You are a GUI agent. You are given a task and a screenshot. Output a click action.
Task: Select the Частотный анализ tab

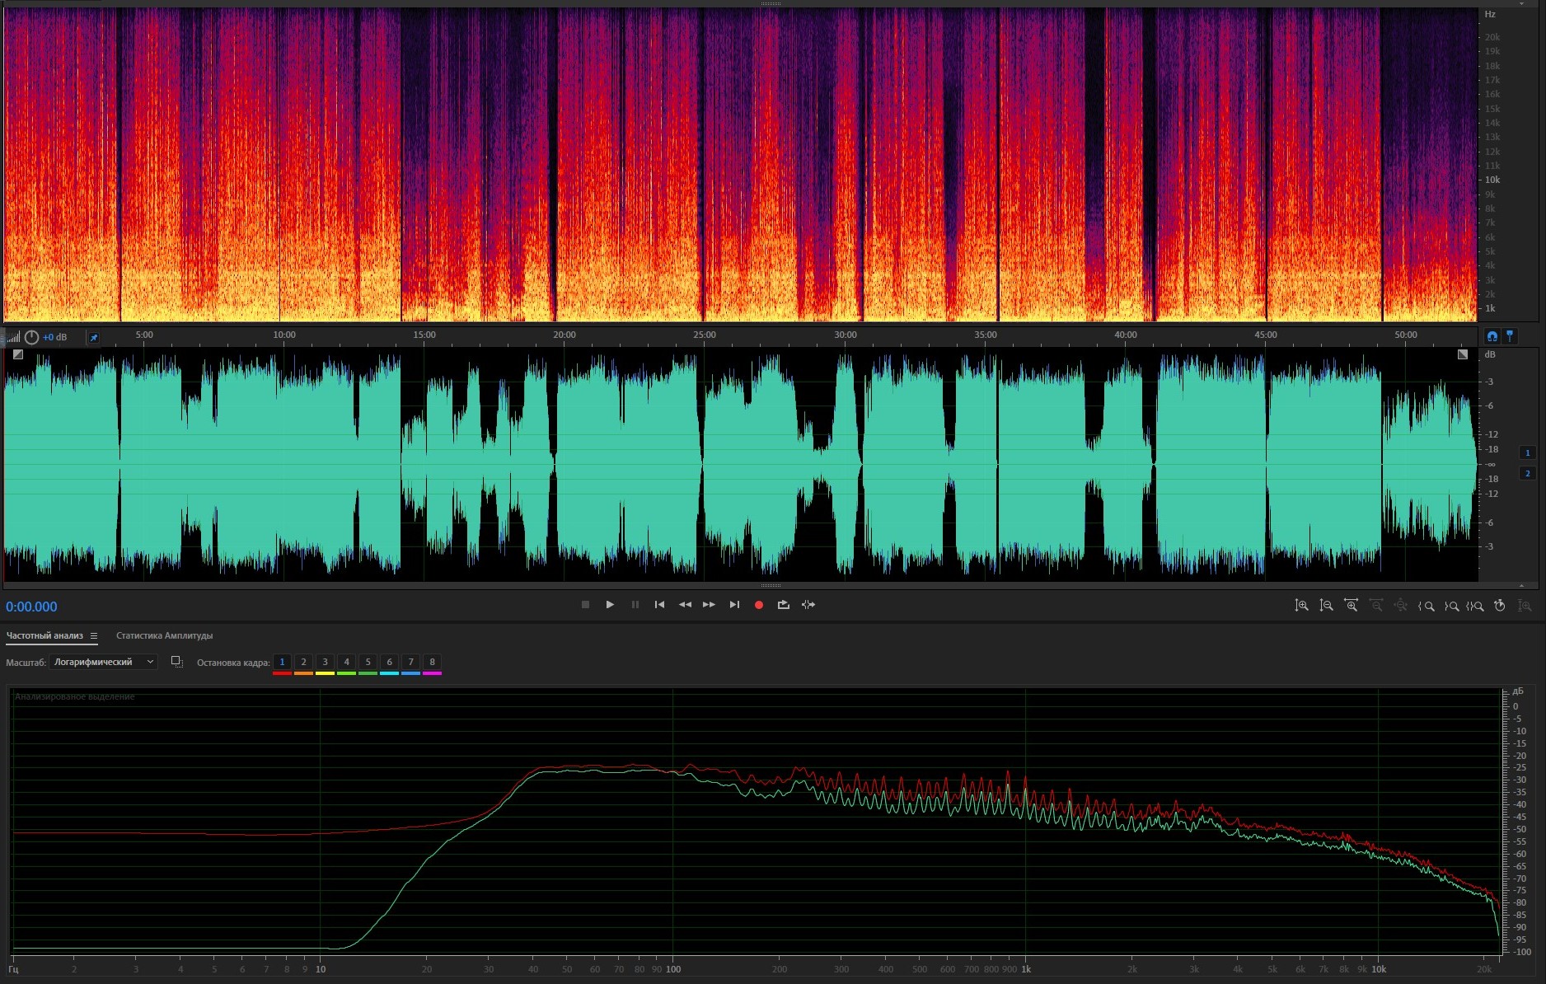45,636
